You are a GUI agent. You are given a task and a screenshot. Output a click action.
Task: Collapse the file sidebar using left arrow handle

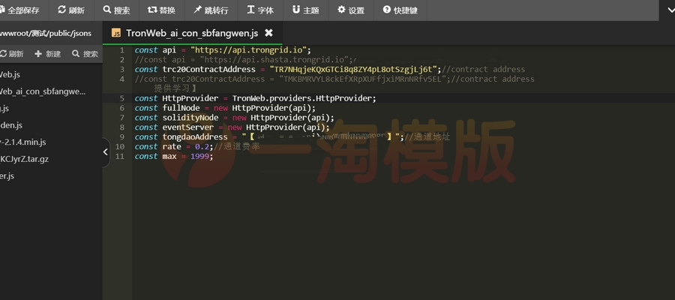[106, 152]
